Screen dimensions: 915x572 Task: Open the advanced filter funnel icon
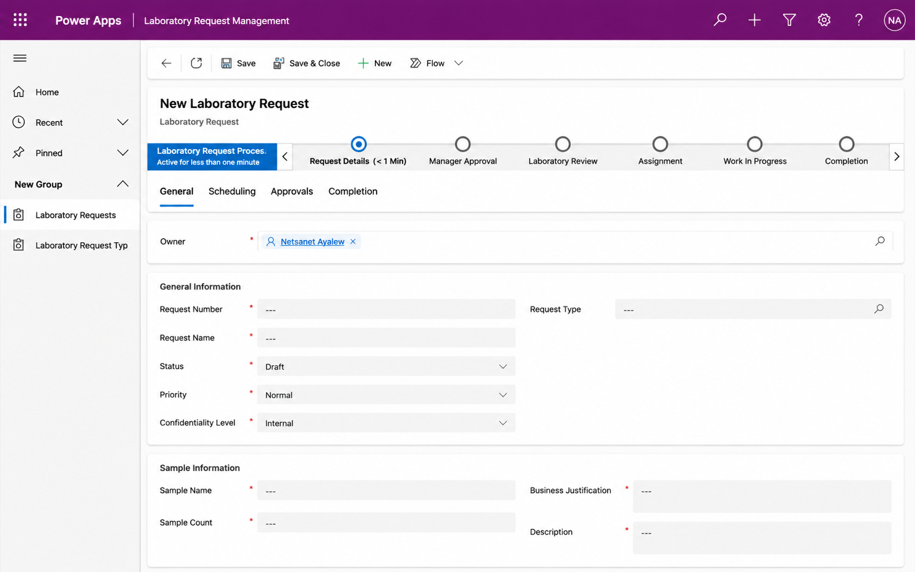click(789, 20)
